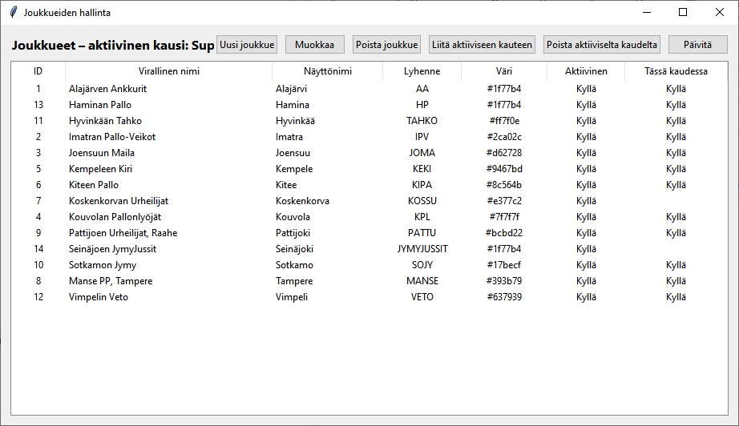Maximize the Joukkueiden hallinta window
This screenshot has height=426, width=739.
(683, 12)
